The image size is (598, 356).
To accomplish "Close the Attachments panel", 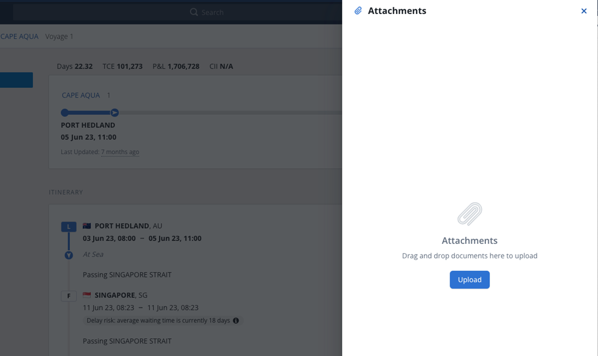I will coord(584,11).
